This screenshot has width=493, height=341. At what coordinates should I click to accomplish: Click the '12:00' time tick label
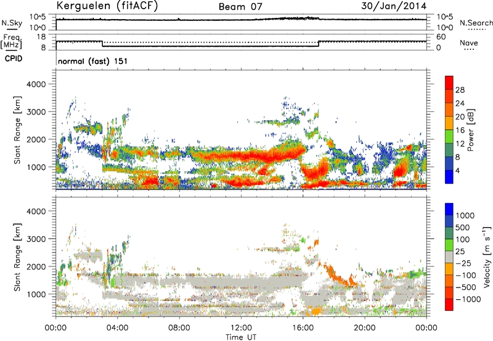[x=241, y=328]
